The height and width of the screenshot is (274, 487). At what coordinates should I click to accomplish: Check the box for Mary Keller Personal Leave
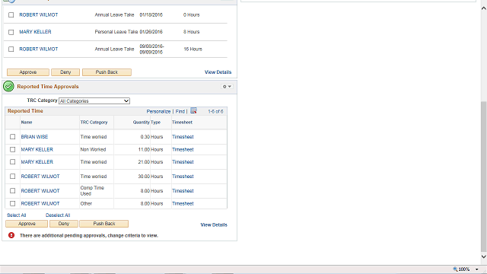coord(11,32)
